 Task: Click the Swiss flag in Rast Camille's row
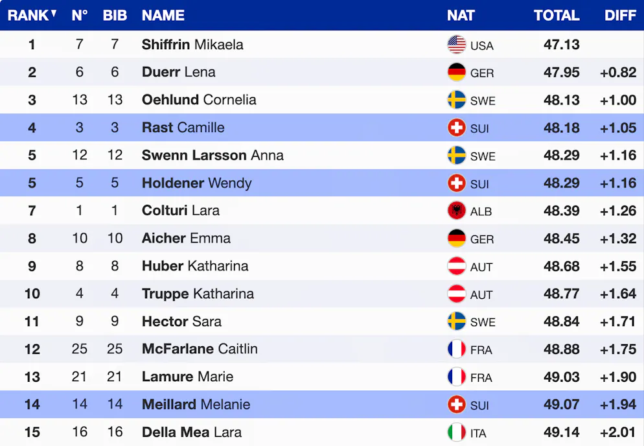[457, 128]
